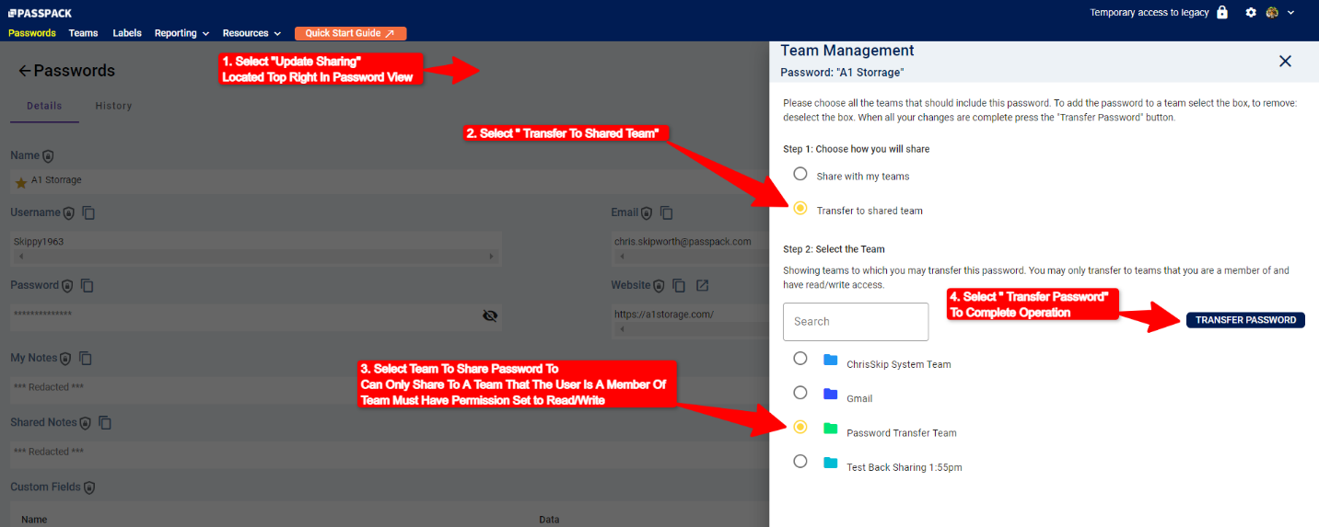Image resolution: width=1319 pixels, height=527 pixels.
Task: Click the shield lock icon next to Name
Action: pos(48,156)
